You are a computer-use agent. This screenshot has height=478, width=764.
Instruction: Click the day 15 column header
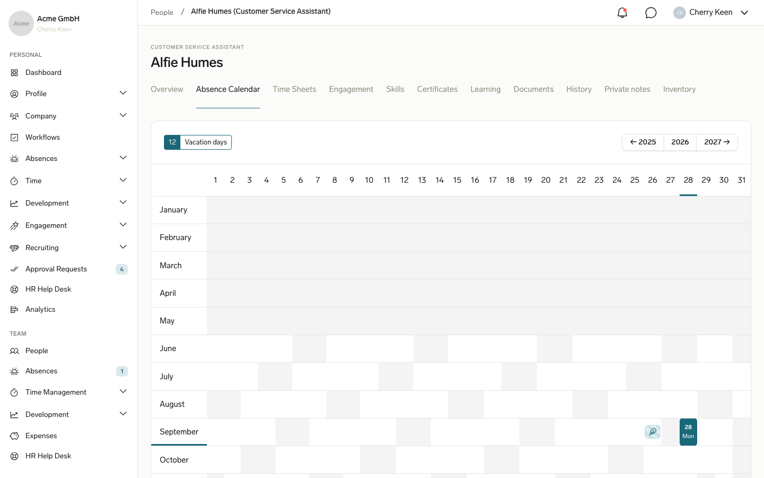point(457,180)
